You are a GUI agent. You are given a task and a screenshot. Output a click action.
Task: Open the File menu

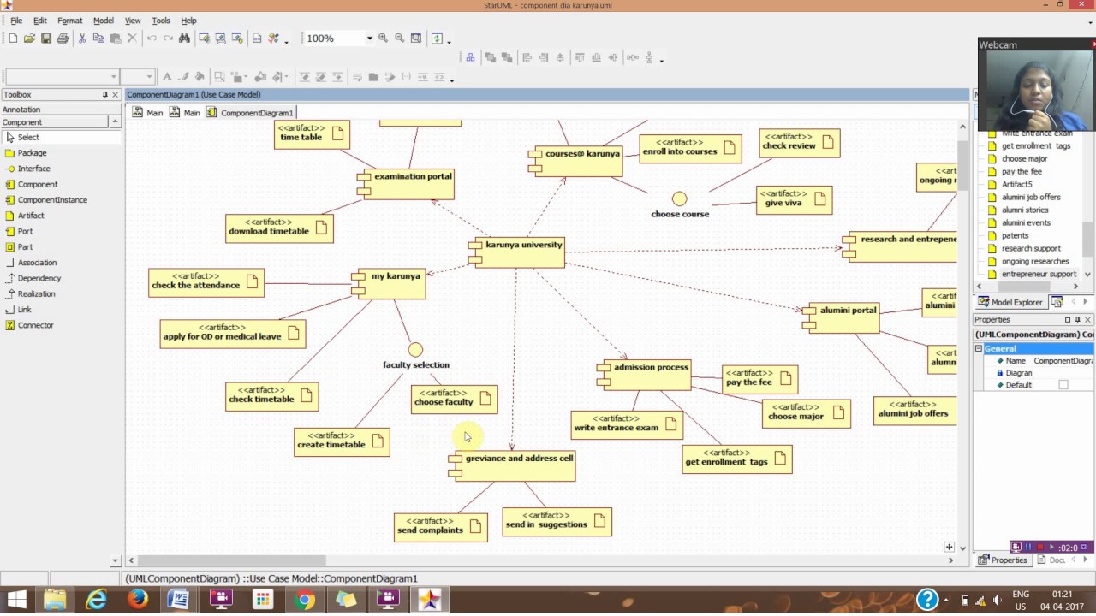click(x=16, y=21)
